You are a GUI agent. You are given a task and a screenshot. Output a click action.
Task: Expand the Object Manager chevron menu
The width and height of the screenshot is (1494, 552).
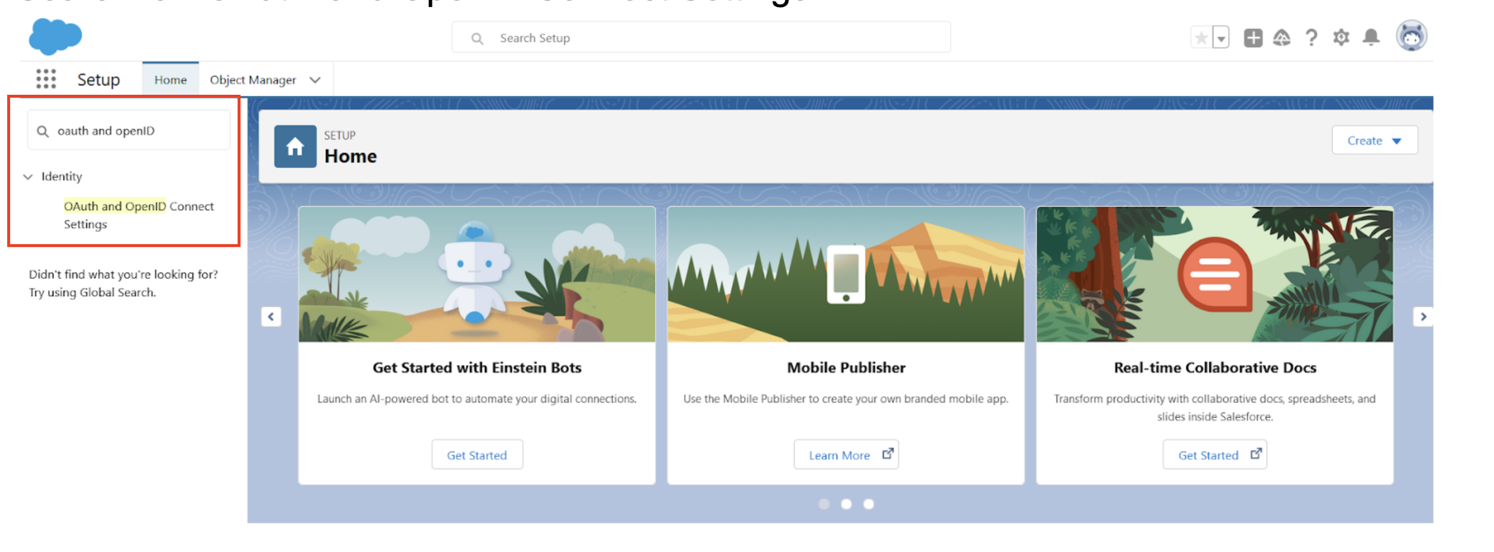[315, 80]
